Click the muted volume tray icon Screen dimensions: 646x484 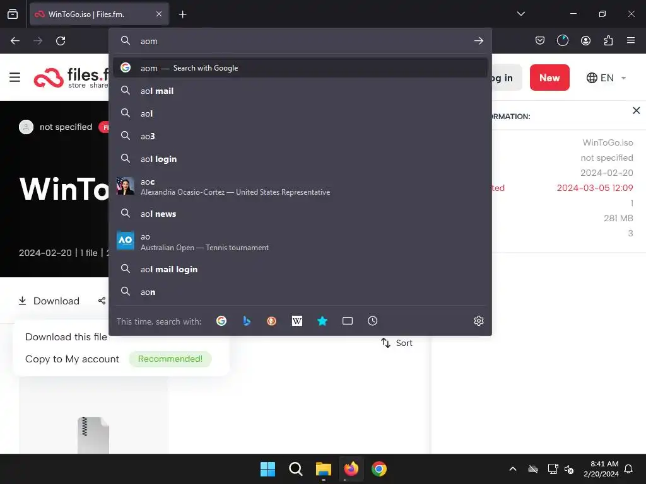click(x=569, y=469)
